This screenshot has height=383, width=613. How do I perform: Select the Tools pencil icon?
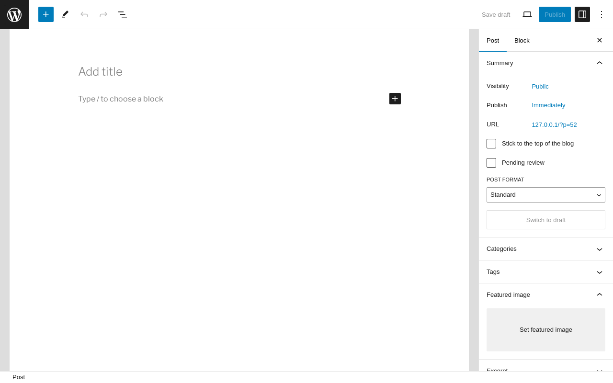click(x=65, y=14)
